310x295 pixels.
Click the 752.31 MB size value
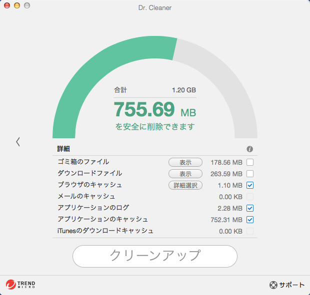click(x=226, y=220)
